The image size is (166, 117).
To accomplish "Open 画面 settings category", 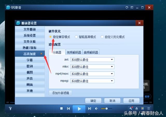I will coord(30,84).
